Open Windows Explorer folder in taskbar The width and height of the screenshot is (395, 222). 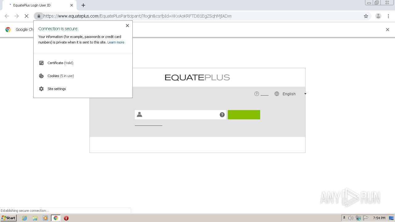point(35,218)
